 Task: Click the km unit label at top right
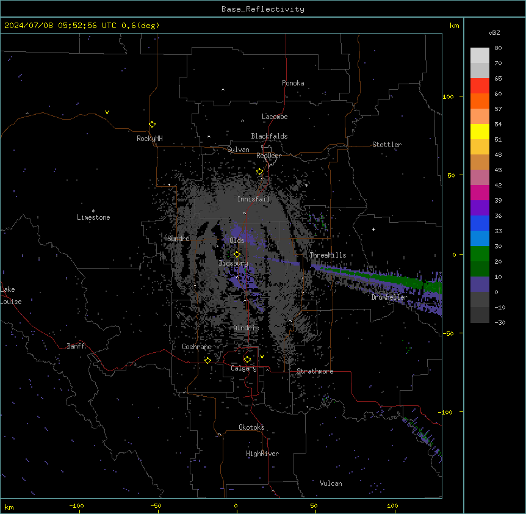click(455, 26)
